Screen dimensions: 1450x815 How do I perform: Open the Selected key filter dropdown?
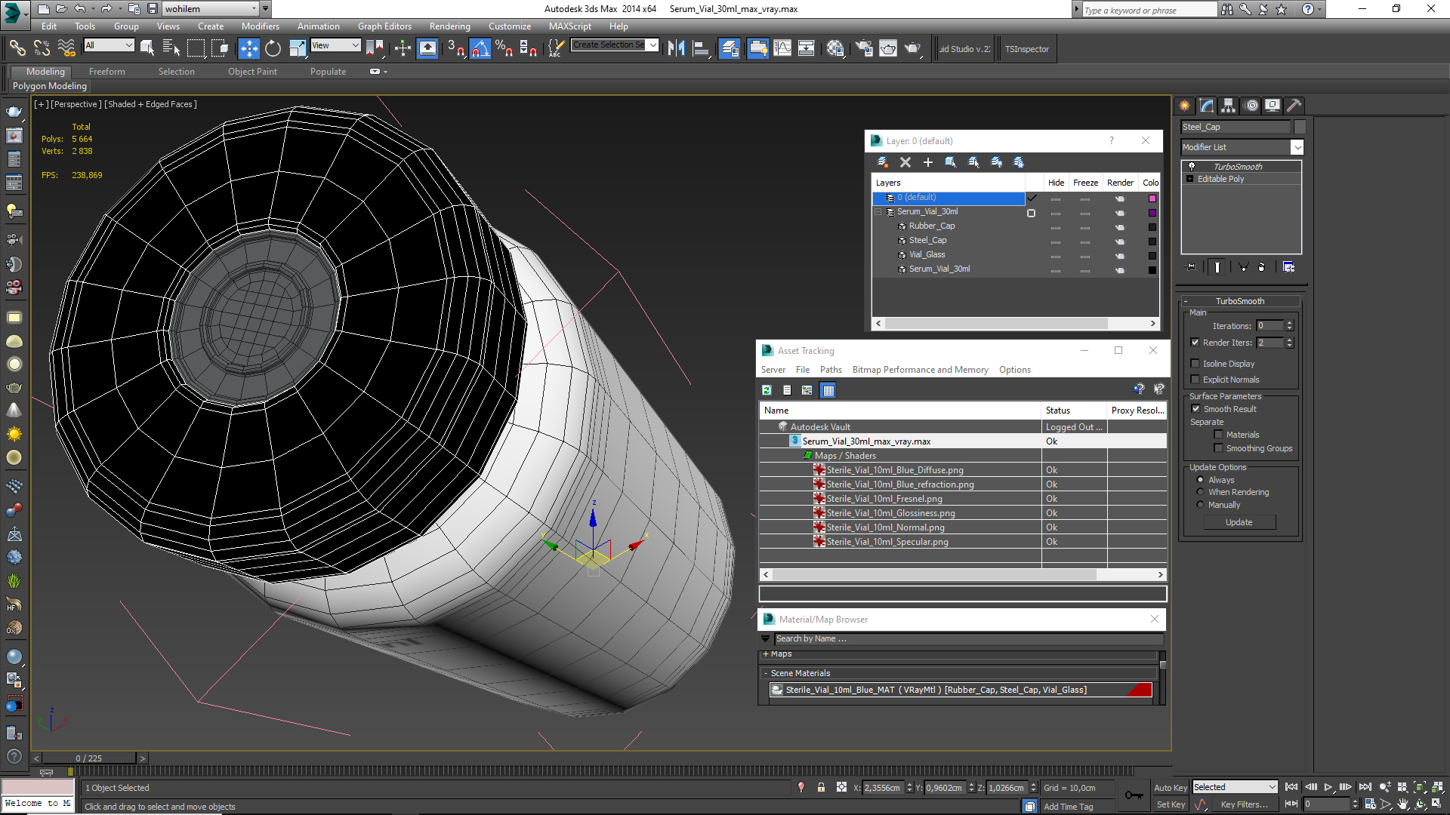click(x=1235, y=787)
